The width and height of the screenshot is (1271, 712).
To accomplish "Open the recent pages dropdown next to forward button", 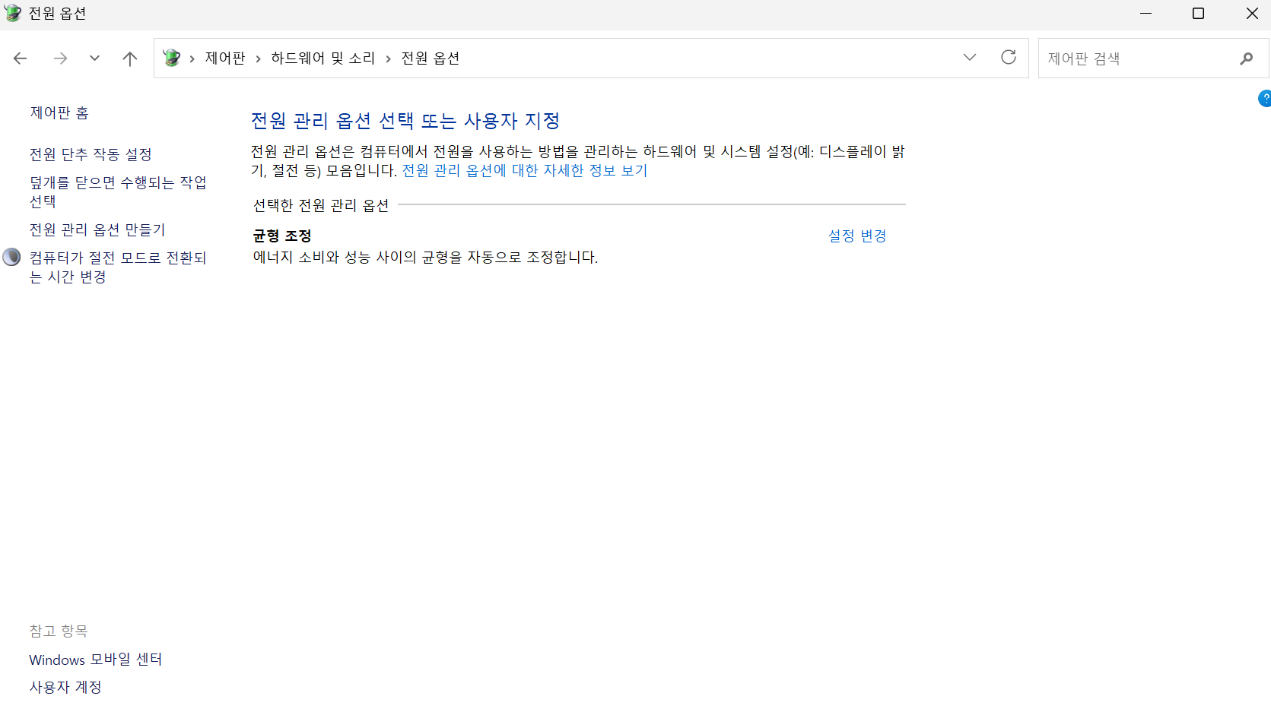I will coord(94,57).
